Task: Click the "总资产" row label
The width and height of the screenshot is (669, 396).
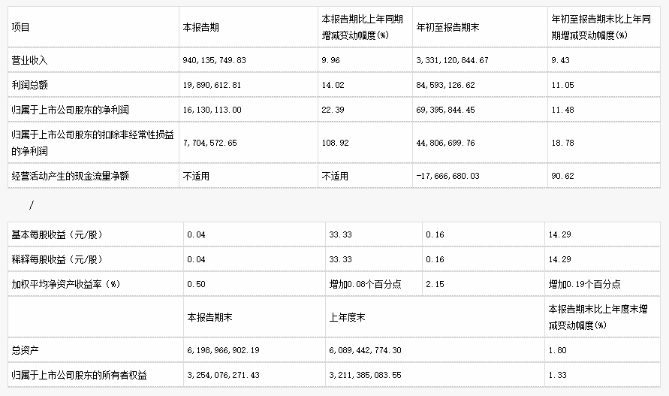Action: [24, 350]
